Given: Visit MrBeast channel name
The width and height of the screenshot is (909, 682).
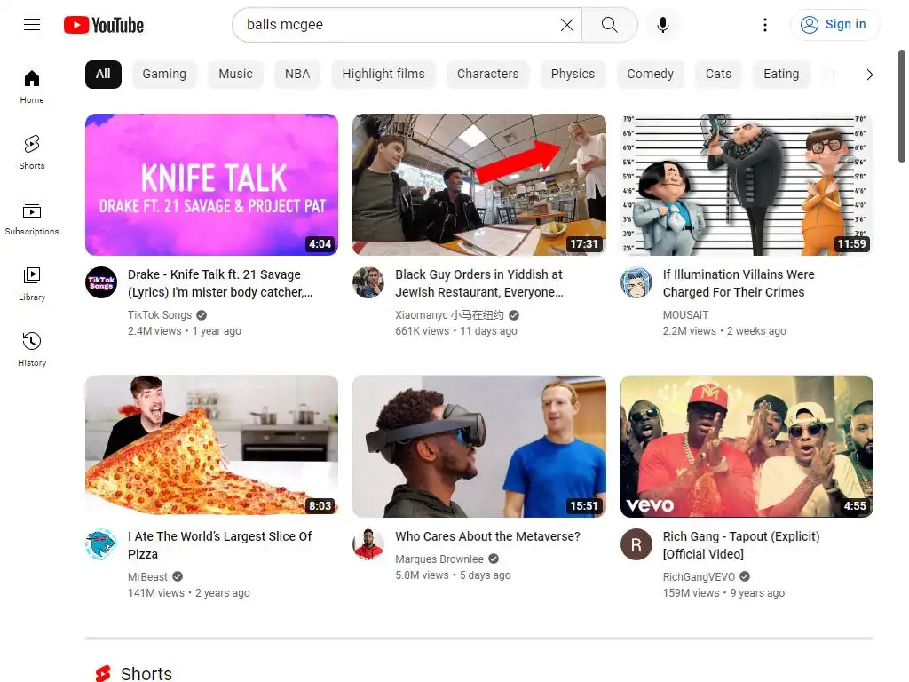Looking at the screenshot, I should (x=147, y=576).
